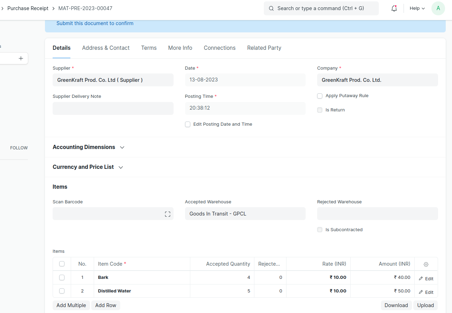This screenshot has height=313, width=452.
Task: Select the Bark row checkbox
Action: 62,277
